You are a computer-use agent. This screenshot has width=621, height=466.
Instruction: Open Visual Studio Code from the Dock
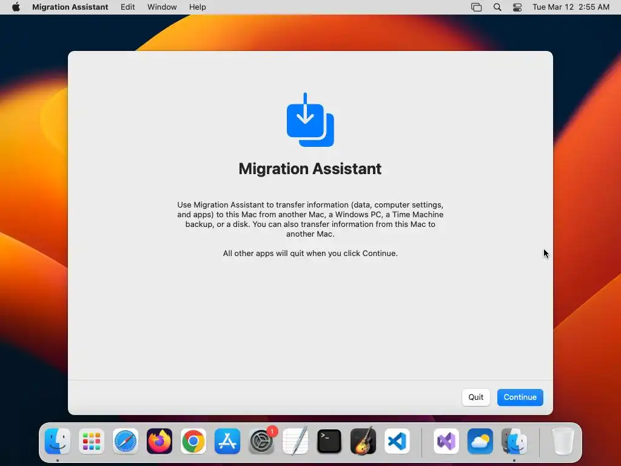pos(397,441)
